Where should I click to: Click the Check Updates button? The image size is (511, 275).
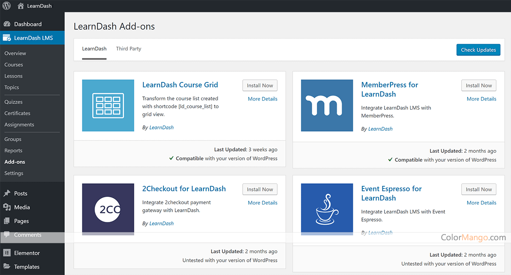pos(478,50)
